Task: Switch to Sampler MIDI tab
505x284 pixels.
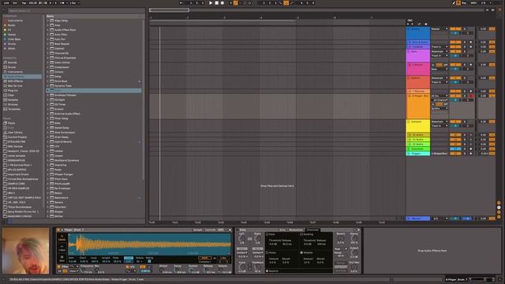Action: pos(221,230)
